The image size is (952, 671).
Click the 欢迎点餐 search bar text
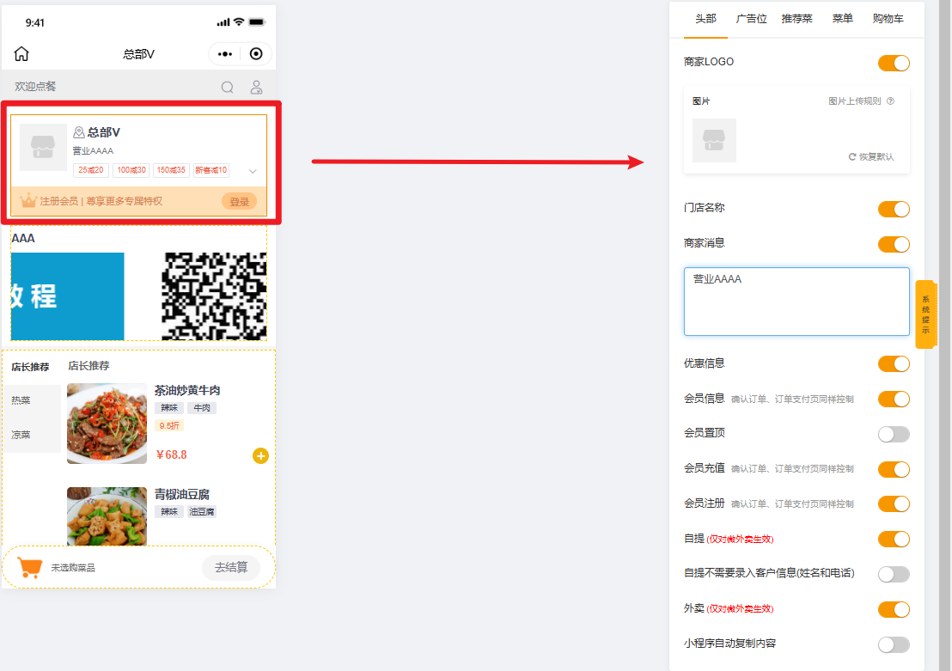35,87
